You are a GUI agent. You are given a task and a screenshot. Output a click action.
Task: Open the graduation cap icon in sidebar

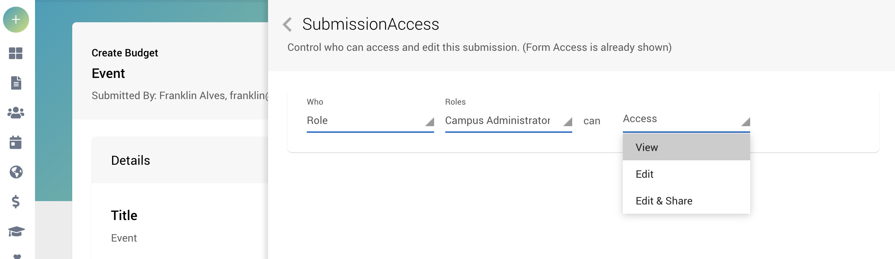coord(16,232)
